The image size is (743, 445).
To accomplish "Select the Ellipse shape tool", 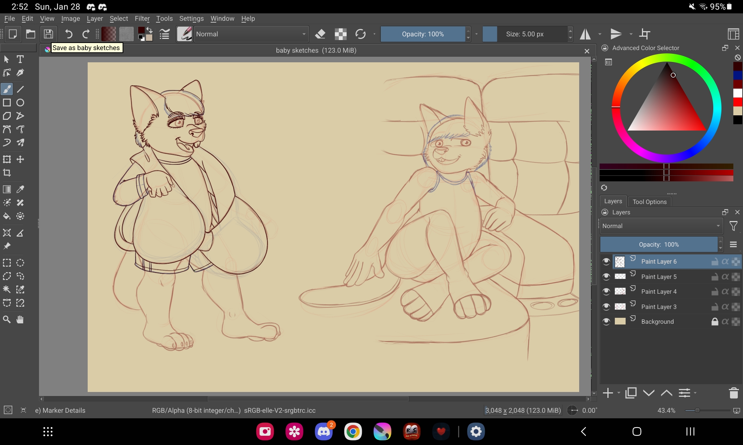I will click(20, 103).
